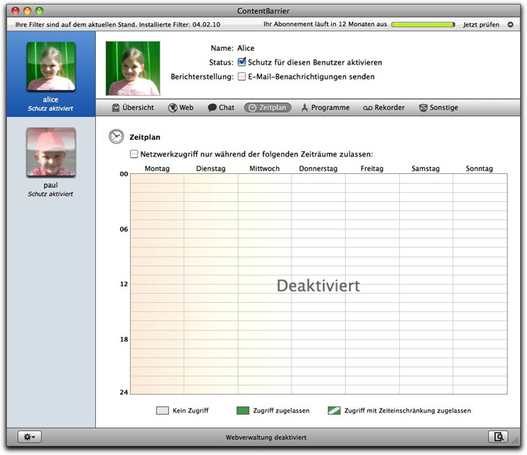Click the subscription progress bar

pyautogui.click(x=423, y=24)
